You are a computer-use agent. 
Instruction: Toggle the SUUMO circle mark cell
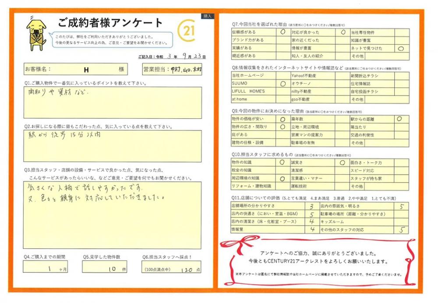click(283, 83)
